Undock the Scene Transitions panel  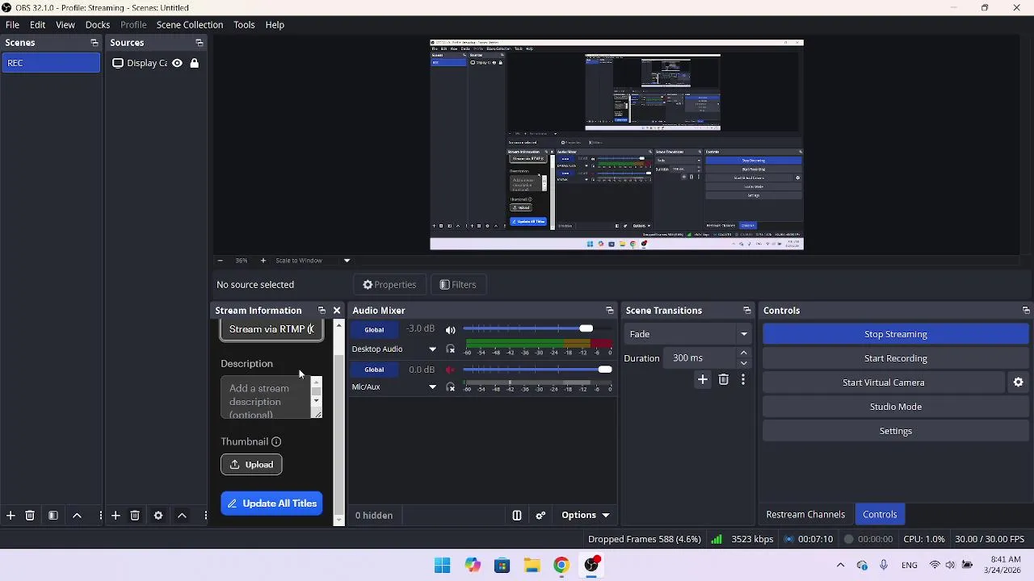(x=747, y=311)
